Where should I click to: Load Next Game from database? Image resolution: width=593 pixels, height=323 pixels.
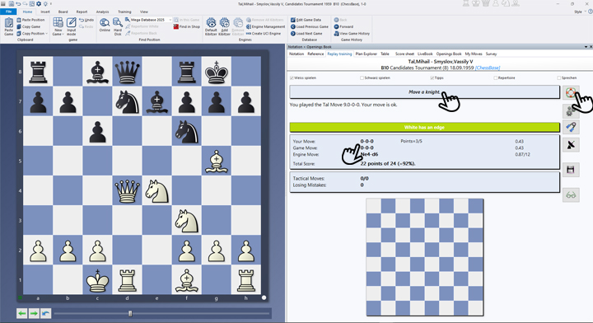[x=306, y=33]
